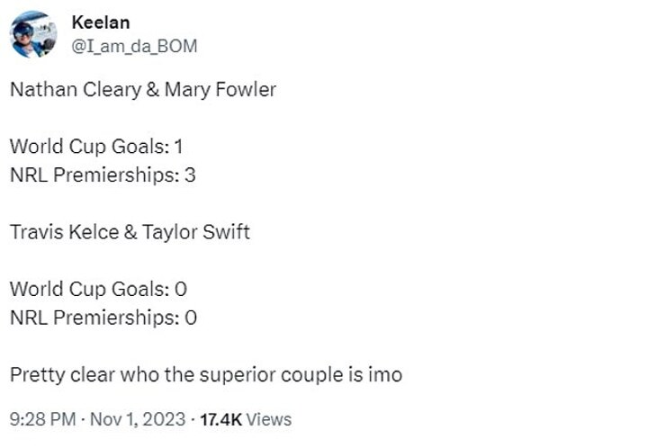Click the 9:28 PM timestamp
Viewport: 648px width, 448px height.
tap(40, 419)
